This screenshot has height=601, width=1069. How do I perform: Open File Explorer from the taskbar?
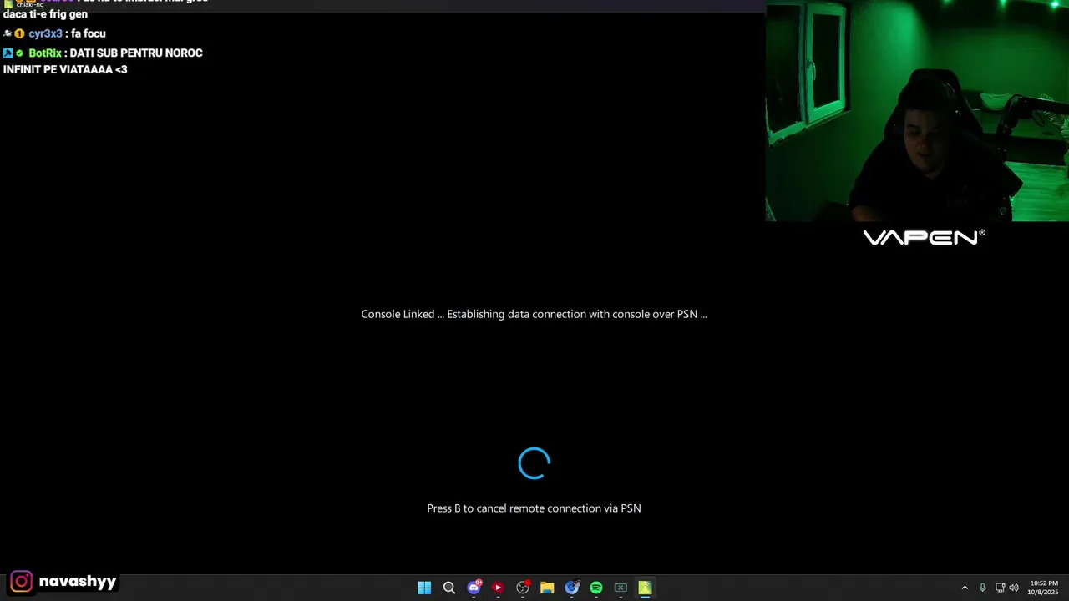point(547,588)
